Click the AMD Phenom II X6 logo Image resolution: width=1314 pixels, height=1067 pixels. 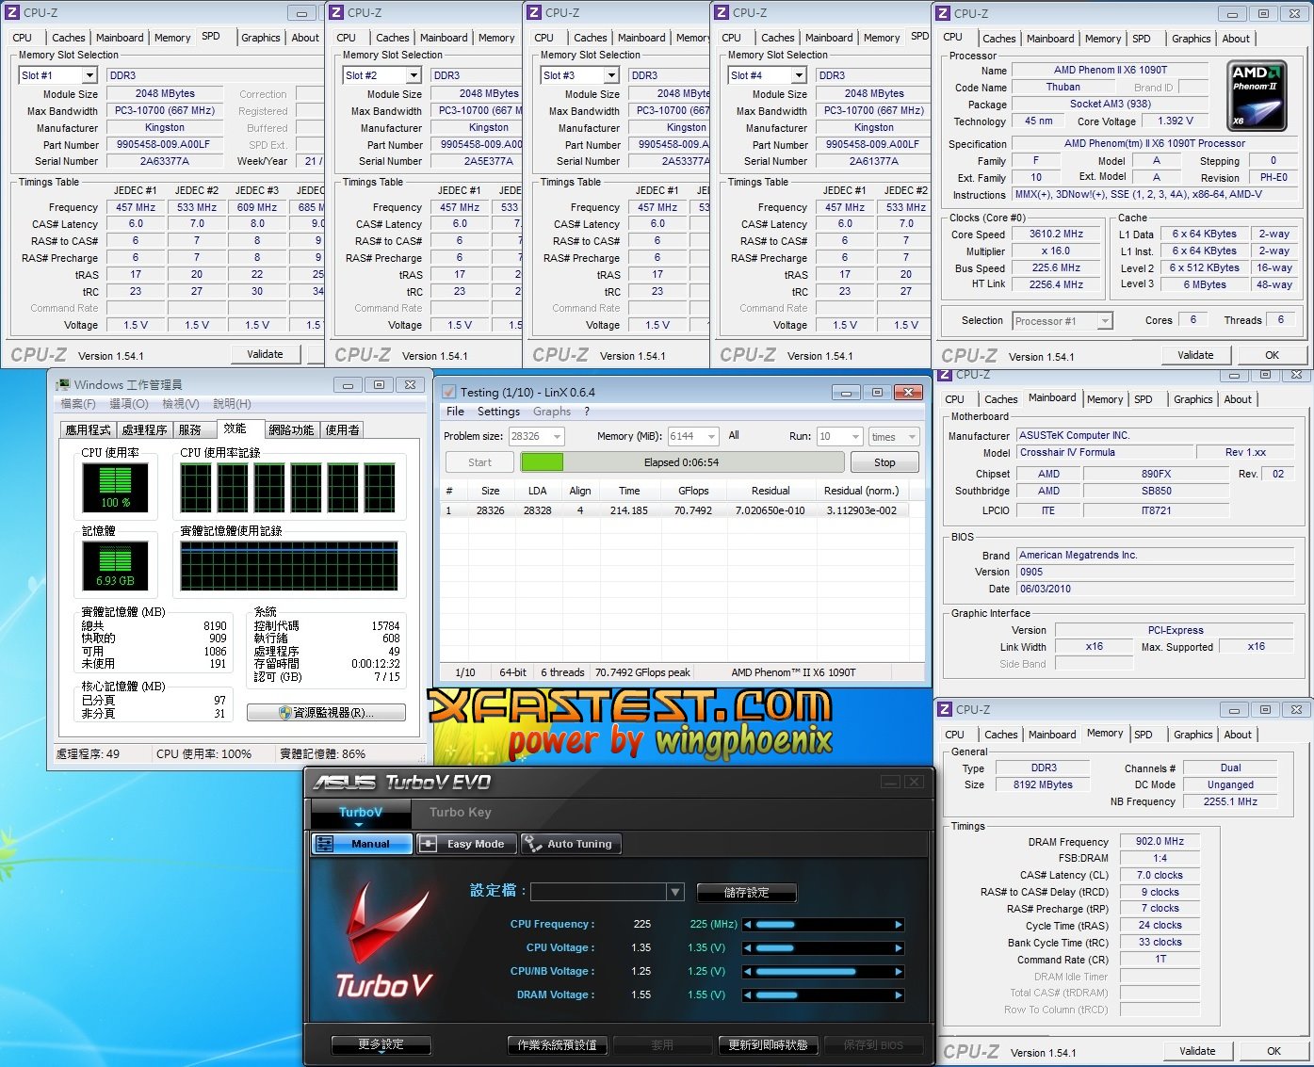[x=1258, y=96]
